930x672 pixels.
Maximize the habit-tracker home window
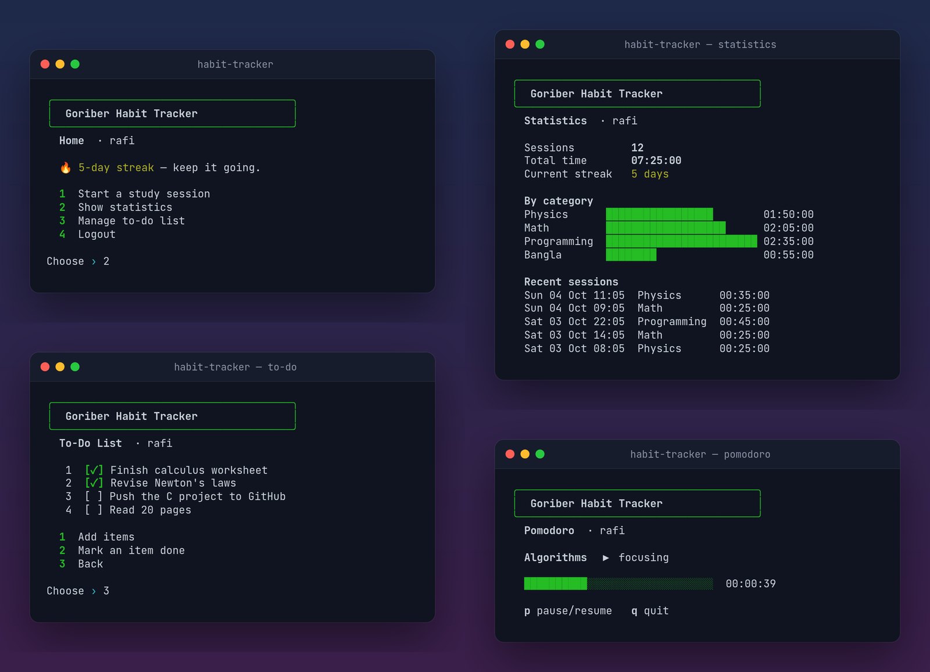[x=75, y=64]
